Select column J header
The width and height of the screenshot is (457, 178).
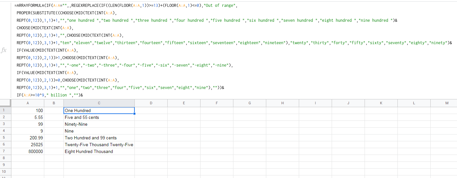point(348,103)
